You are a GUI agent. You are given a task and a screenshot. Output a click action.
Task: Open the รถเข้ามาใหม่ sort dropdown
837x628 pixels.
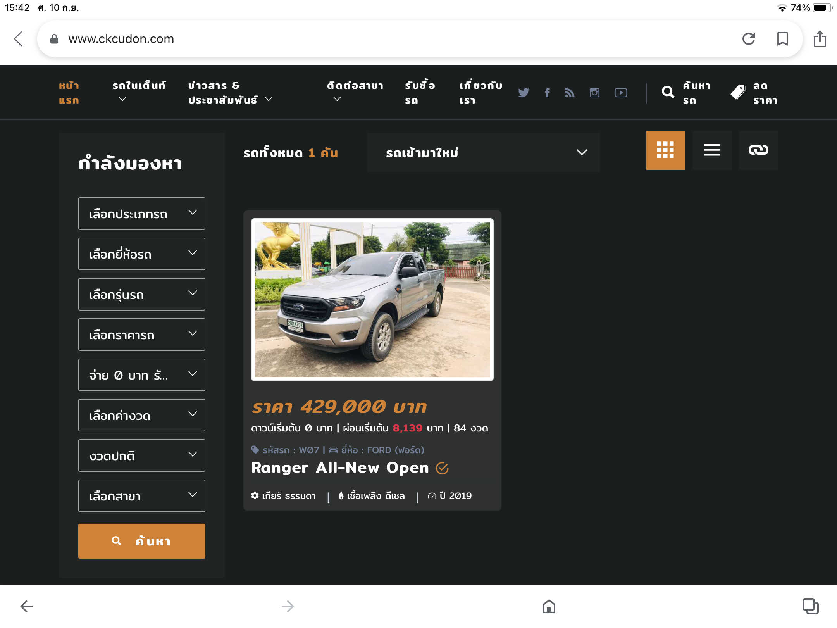483,152
